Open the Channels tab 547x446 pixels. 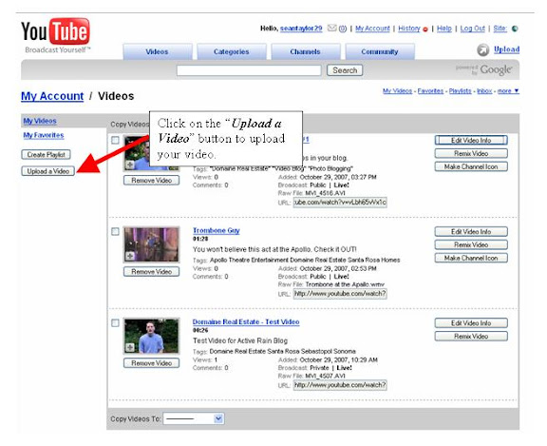click(306, 51)
